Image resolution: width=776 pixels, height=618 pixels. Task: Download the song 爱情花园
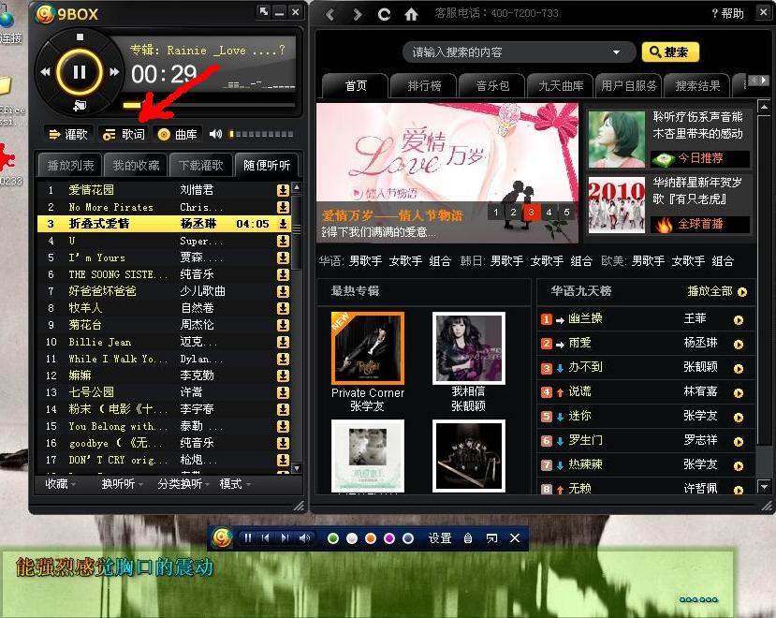click(283, 190)
